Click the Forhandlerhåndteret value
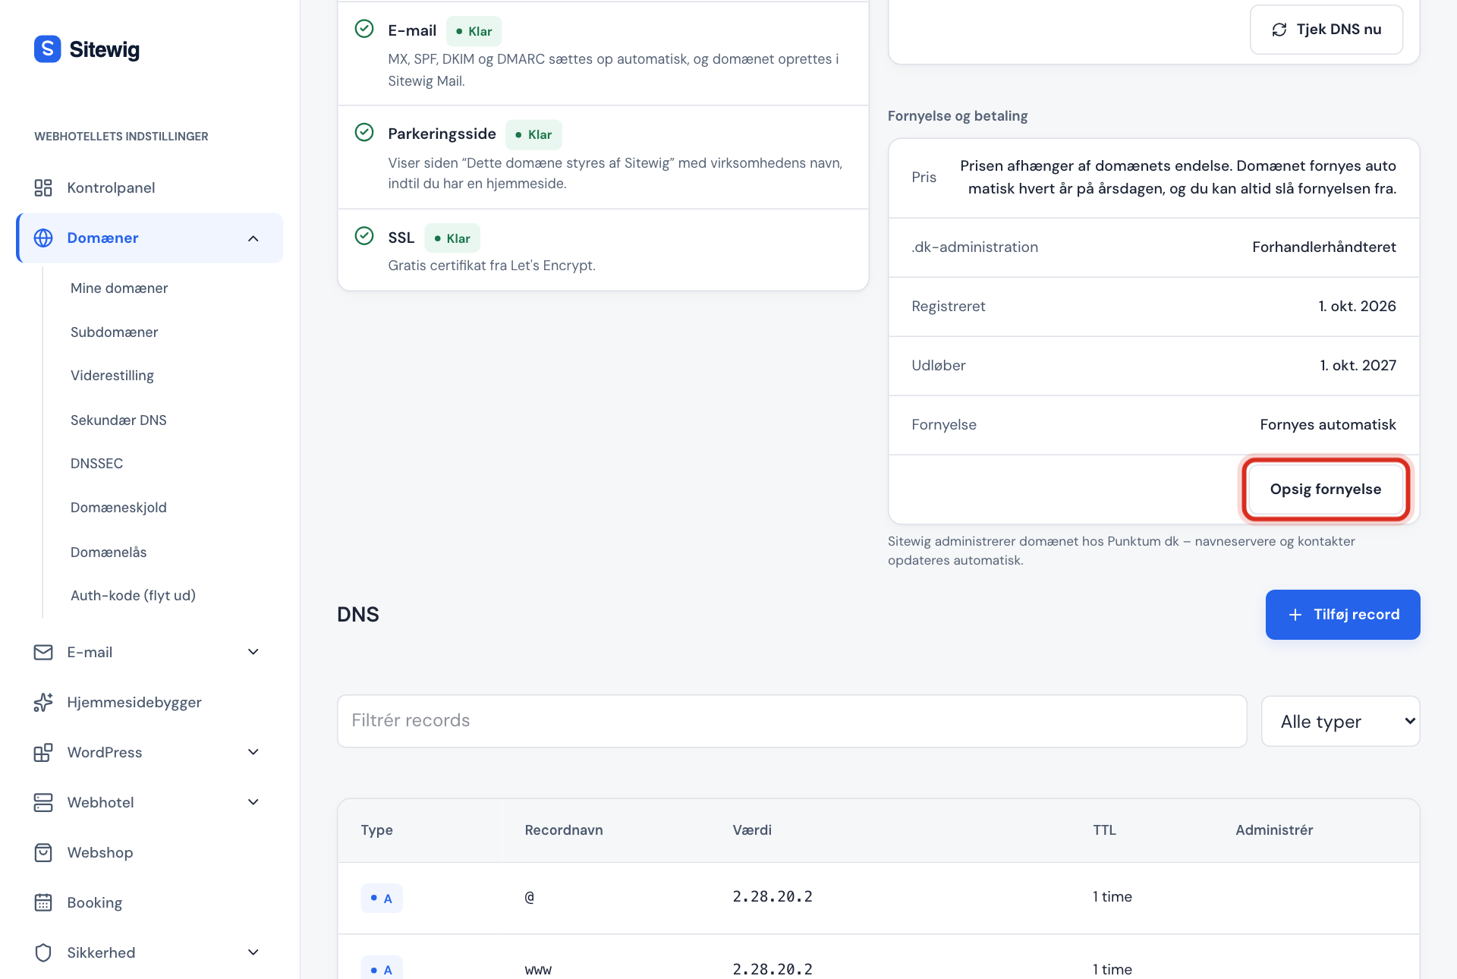This screenshot has height=979, width=1457. click(1323, 247)
